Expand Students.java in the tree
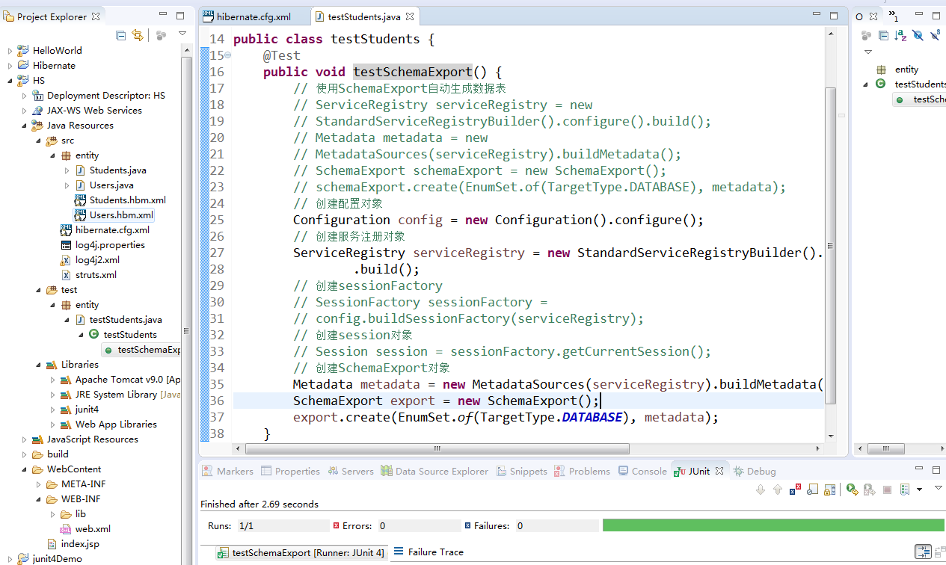946x565 pixels. coord(67,170)
